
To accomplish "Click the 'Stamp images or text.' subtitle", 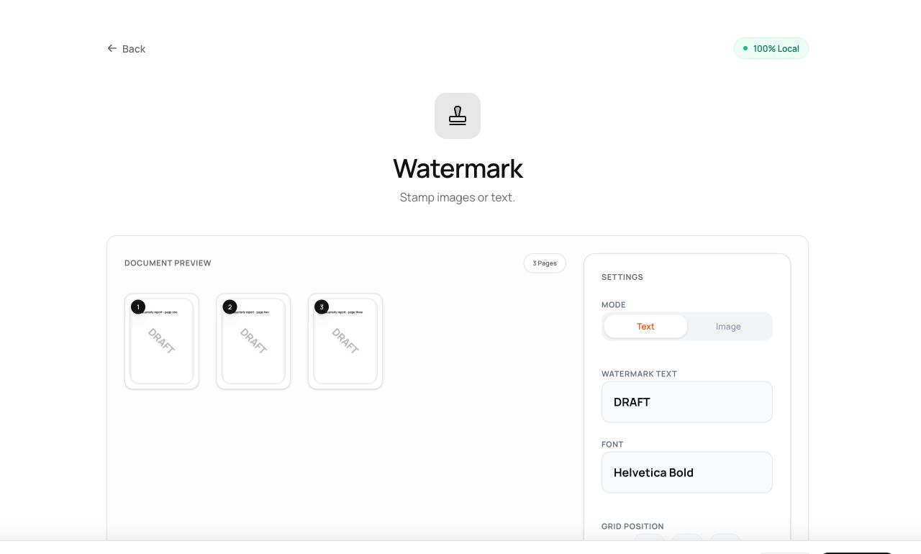I will [x=458, y=197].
